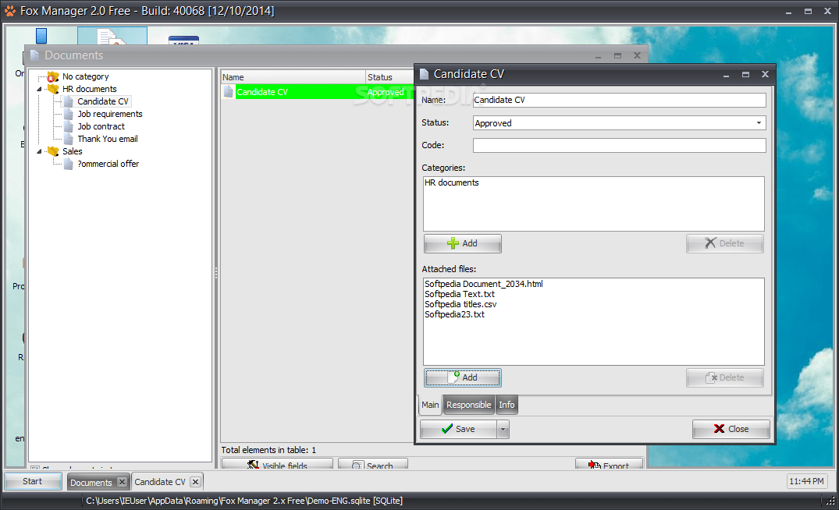
Task: Click the Add button under Attached files
Action: [462, 377]
